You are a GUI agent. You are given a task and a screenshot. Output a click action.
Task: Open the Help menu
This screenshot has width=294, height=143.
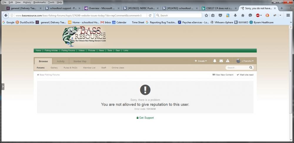point(59,2)
